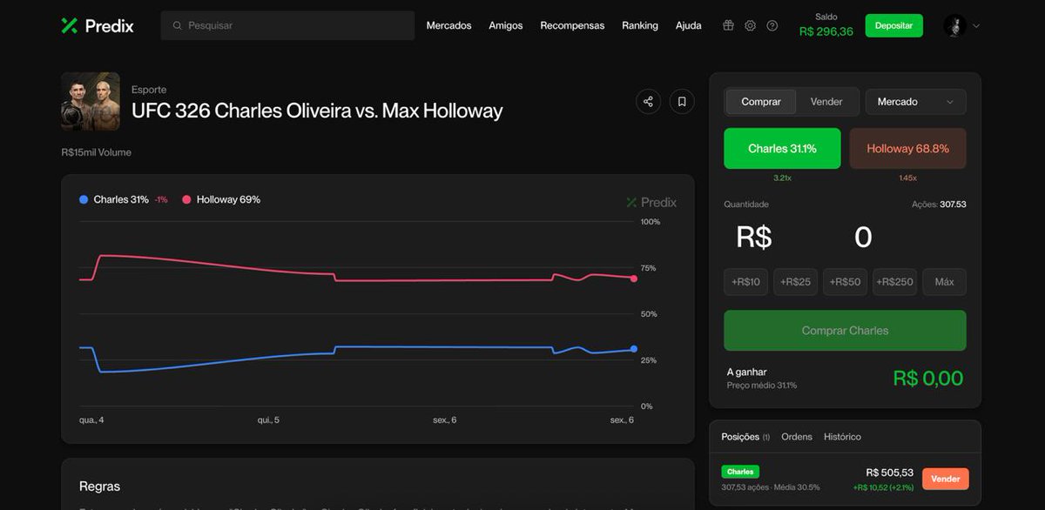Open the Posições tab
The image size is (1045, 510).
point(745,437)
